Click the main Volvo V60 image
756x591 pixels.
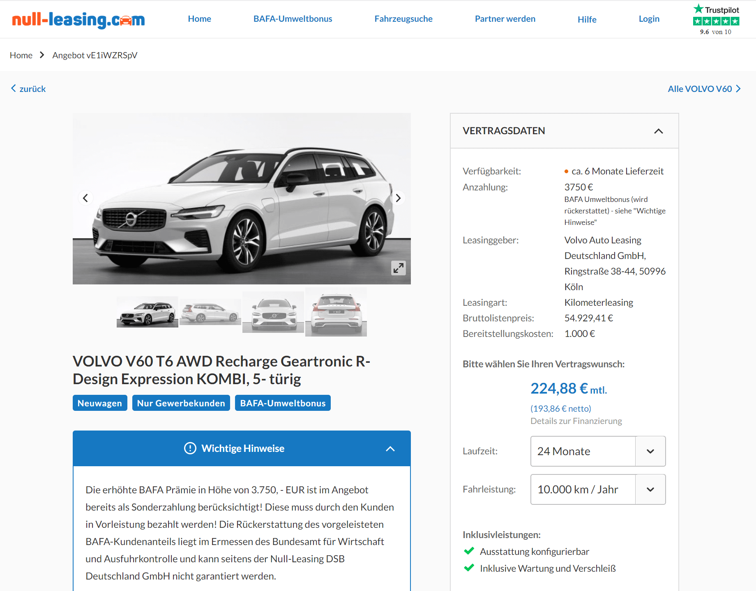(x=242, y=199)
